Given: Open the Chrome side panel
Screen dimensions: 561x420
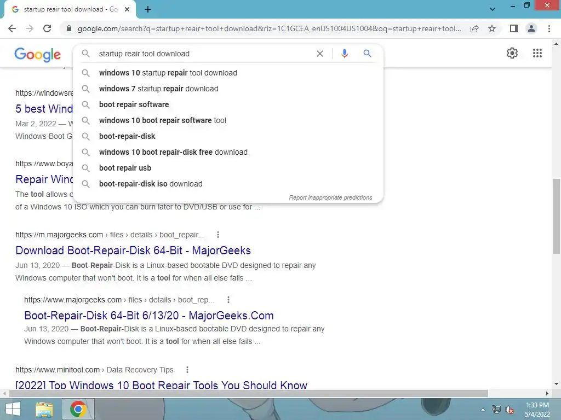Looking at the screenshot, I should coord(514,28).
